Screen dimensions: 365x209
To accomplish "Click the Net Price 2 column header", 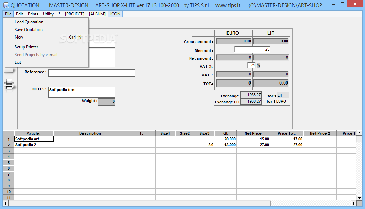I will click(320, 133).
